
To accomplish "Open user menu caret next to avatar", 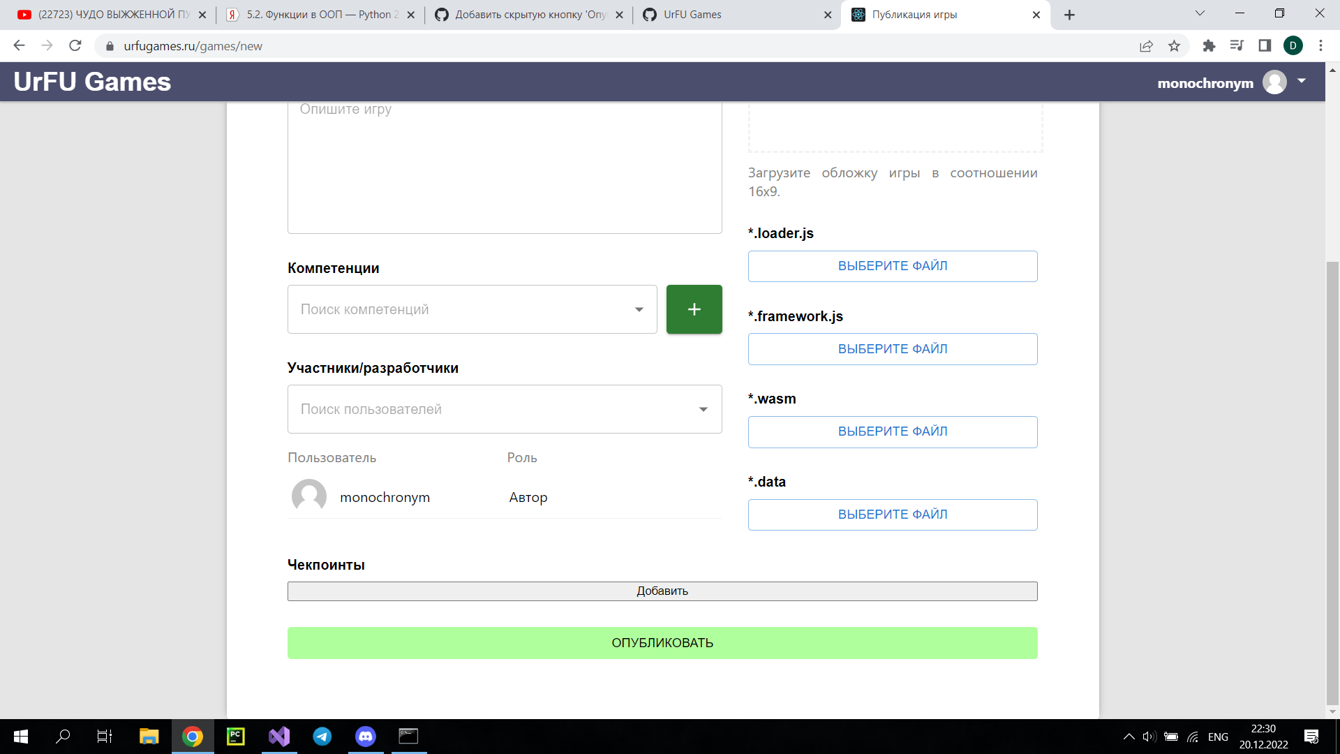I will pyautogui.click(x=1302, y=82).
